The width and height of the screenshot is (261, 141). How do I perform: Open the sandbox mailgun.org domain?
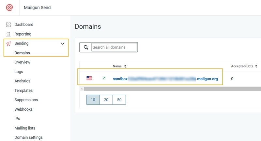coord(165,79)
